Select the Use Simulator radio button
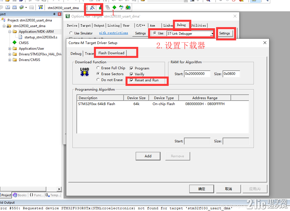Viewport: 290px width, 211px height. coord(71,33)
